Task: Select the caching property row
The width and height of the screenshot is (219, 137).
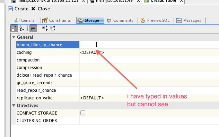Action: tap(48, 52)
